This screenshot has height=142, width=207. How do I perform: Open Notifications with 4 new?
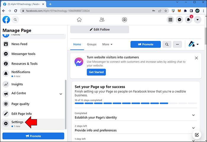(x=33, y=74)
